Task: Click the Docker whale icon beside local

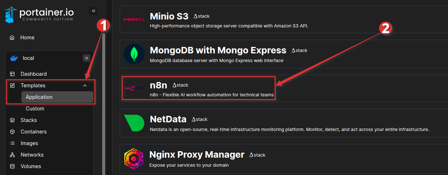Action: [x=14, y=58]
